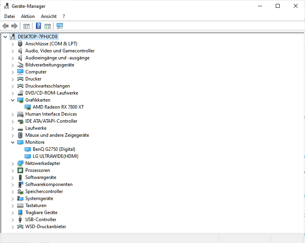Toggle the action pane toolbar icon
The height and width of the screenshot is (243, 305).
[x=48, y=26]
